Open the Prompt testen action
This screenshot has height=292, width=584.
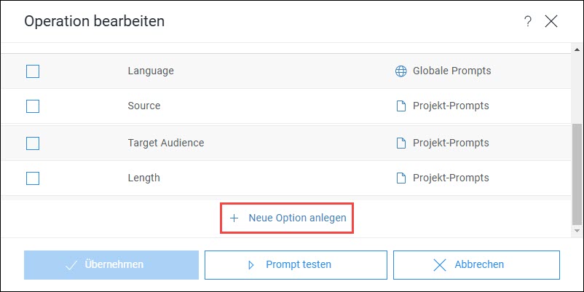[x=296, y=265]
